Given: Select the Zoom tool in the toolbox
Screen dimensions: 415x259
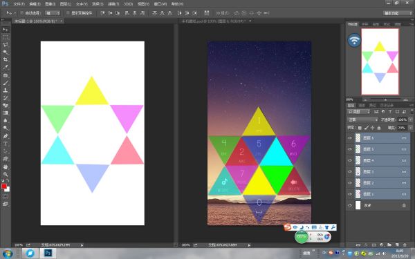Looking at the screenshot, I should coord(6,174).
